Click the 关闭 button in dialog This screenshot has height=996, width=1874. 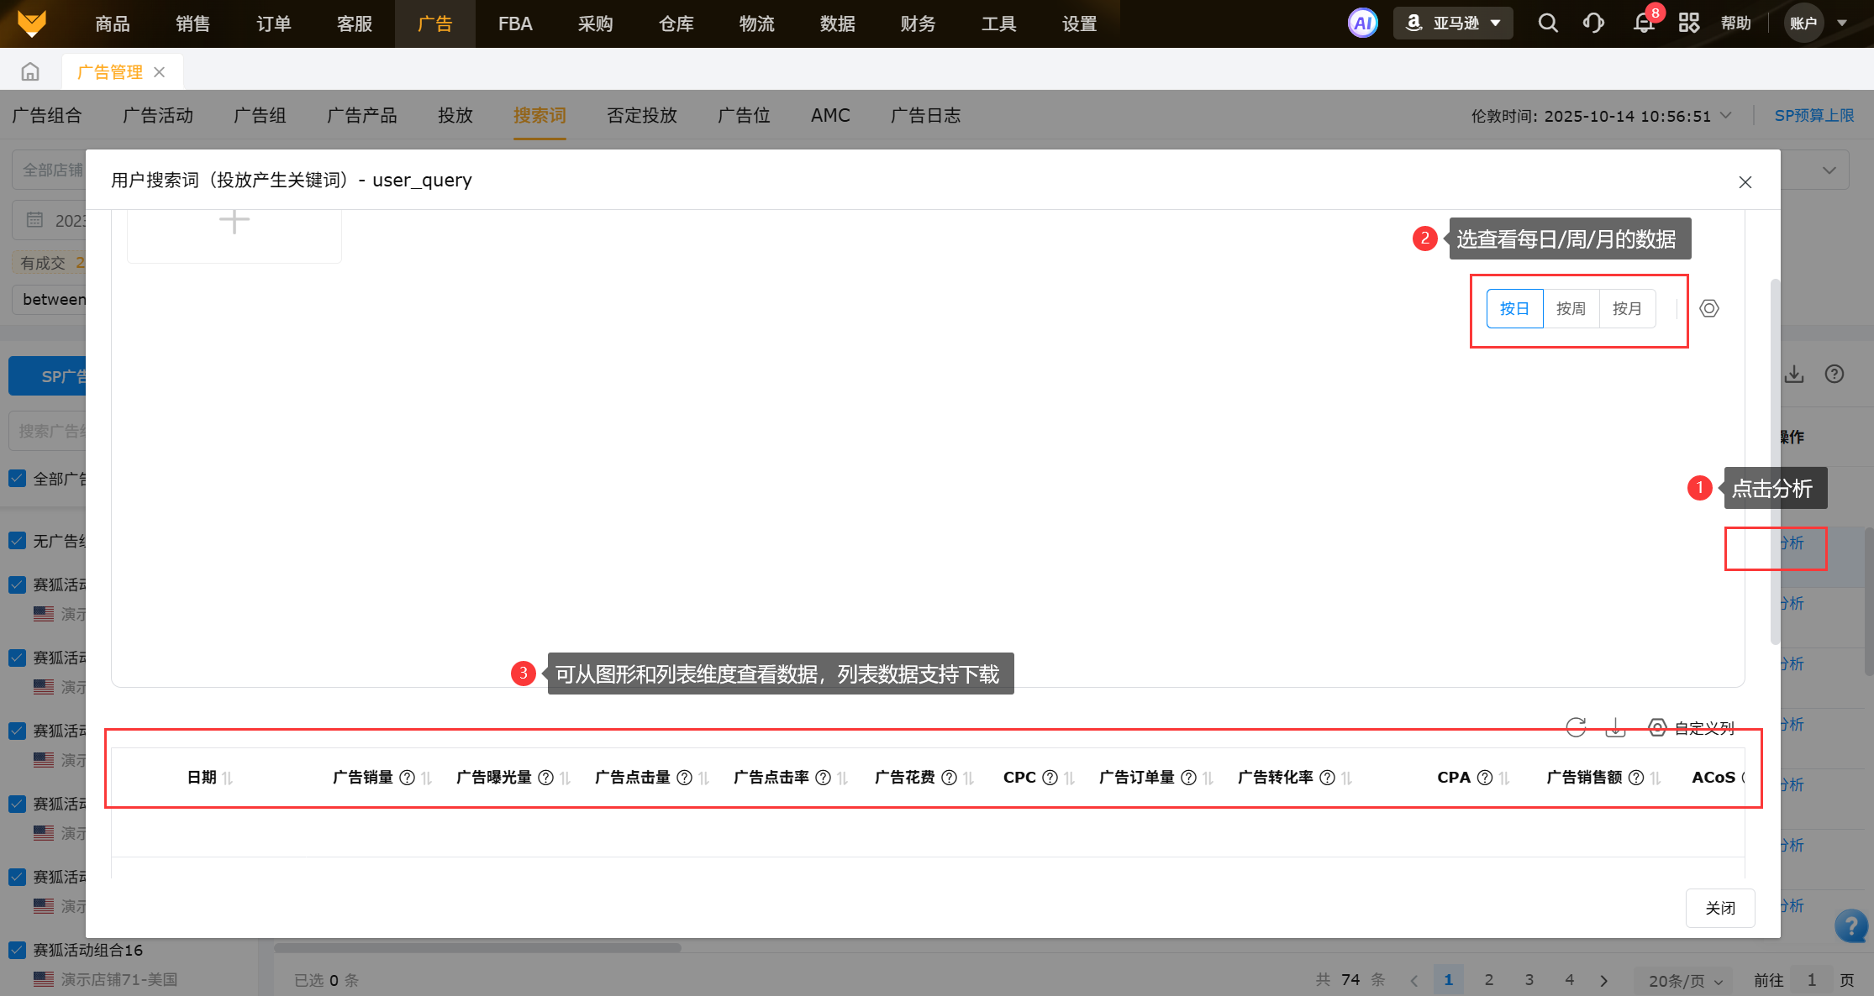1720,908
